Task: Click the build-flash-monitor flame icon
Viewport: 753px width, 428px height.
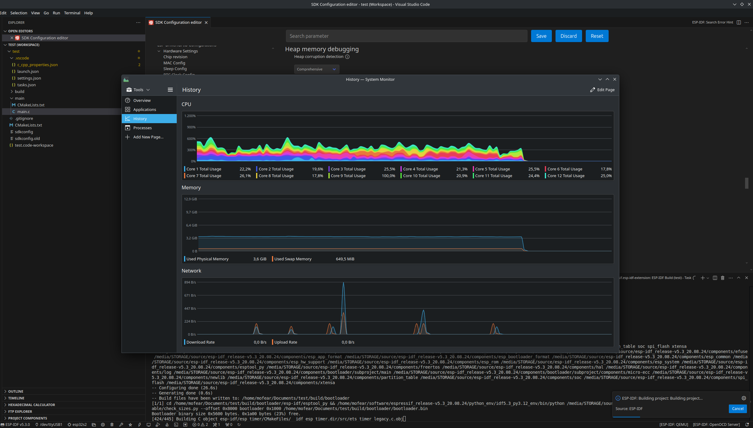Action: pyautogui.click(x=167, y=424)
